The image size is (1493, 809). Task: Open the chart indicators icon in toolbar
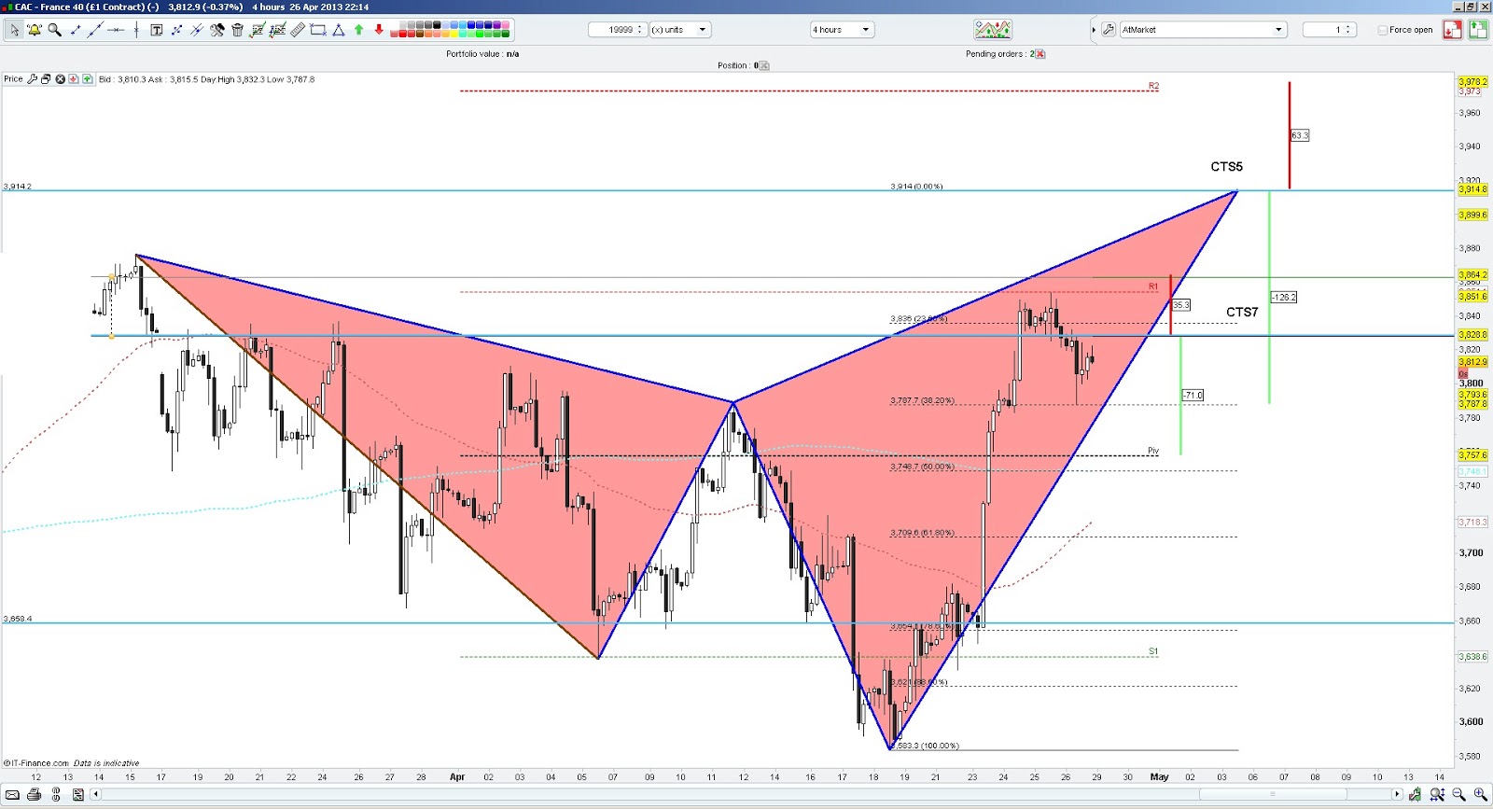click(993, 30)
